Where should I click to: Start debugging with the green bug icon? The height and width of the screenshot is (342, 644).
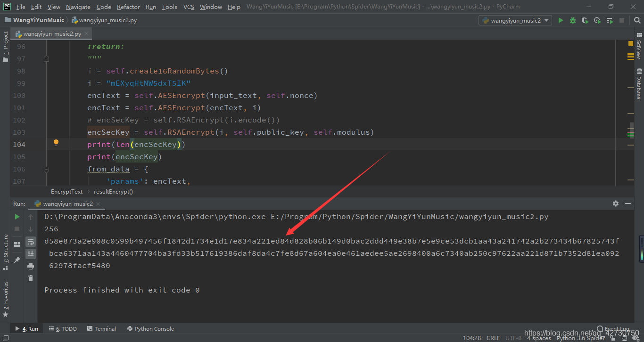(573, 20)
